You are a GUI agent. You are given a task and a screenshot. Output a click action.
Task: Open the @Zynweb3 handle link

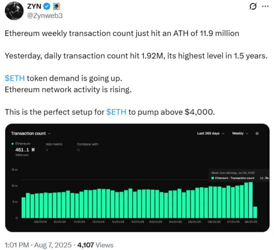45,16
